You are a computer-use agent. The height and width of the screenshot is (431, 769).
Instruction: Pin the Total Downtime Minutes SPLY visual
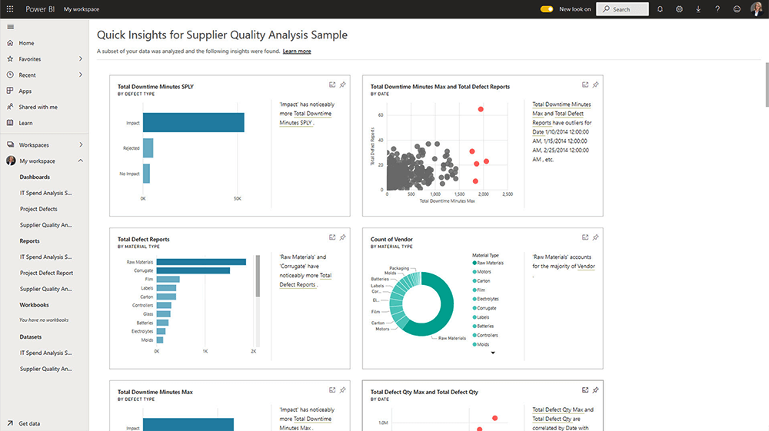click(x=342, y=85)
